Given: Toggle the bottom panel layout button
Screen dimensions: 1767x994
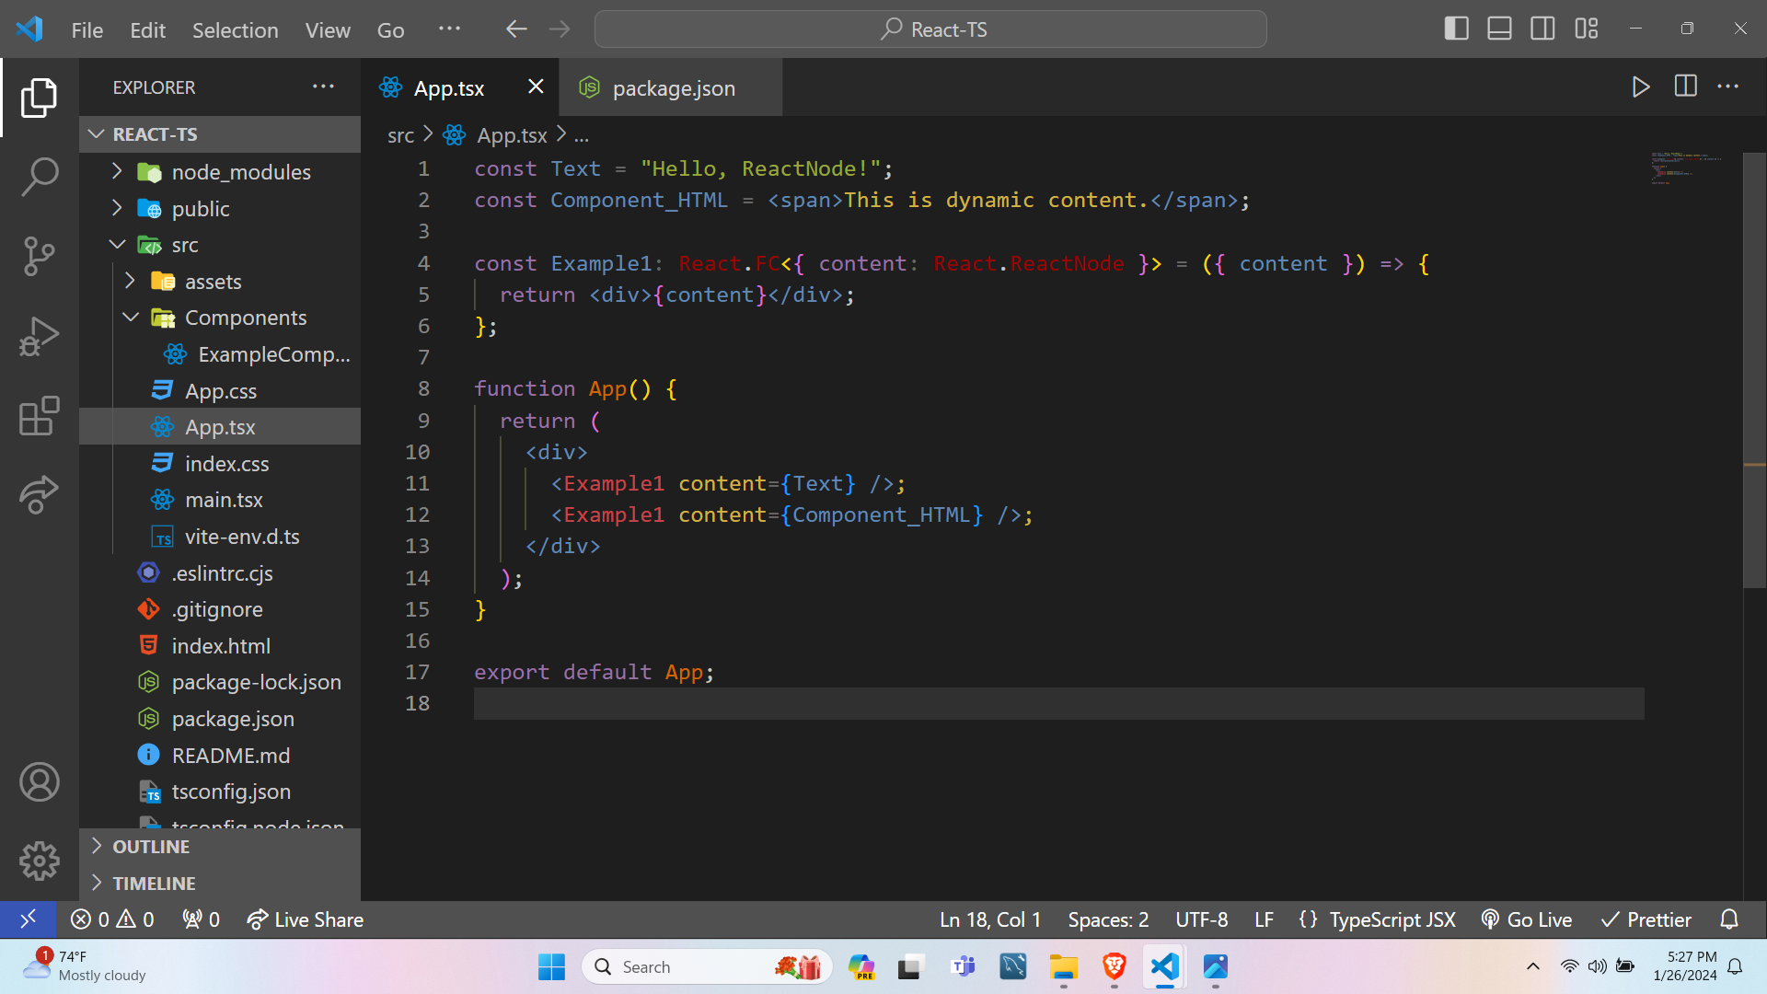Looking at the screenshot, I should pyautogui.click(x=1499, y=29).
